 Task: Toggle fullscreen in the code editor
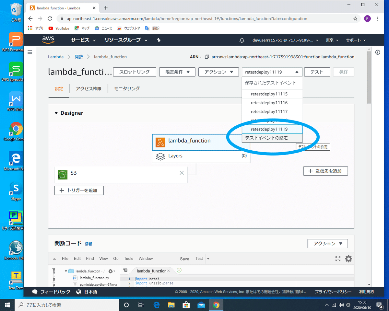coord(338,259)
